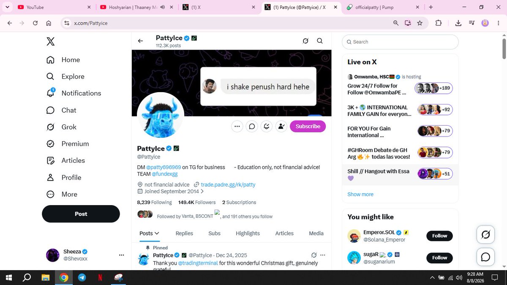
Task: Subscribe to PattyIce
Action: tap(308, 126)
